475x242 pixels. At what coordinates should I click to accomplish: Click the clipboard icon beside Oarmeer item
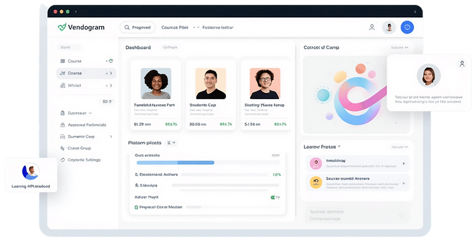click(62, 113)
